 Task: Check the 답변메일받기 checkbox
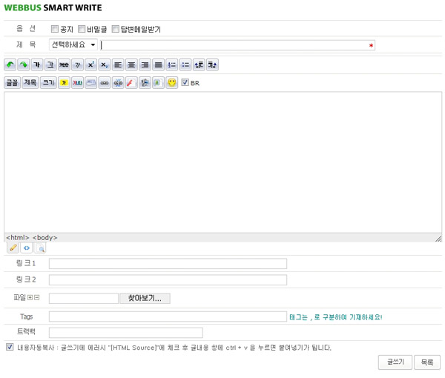115,29
